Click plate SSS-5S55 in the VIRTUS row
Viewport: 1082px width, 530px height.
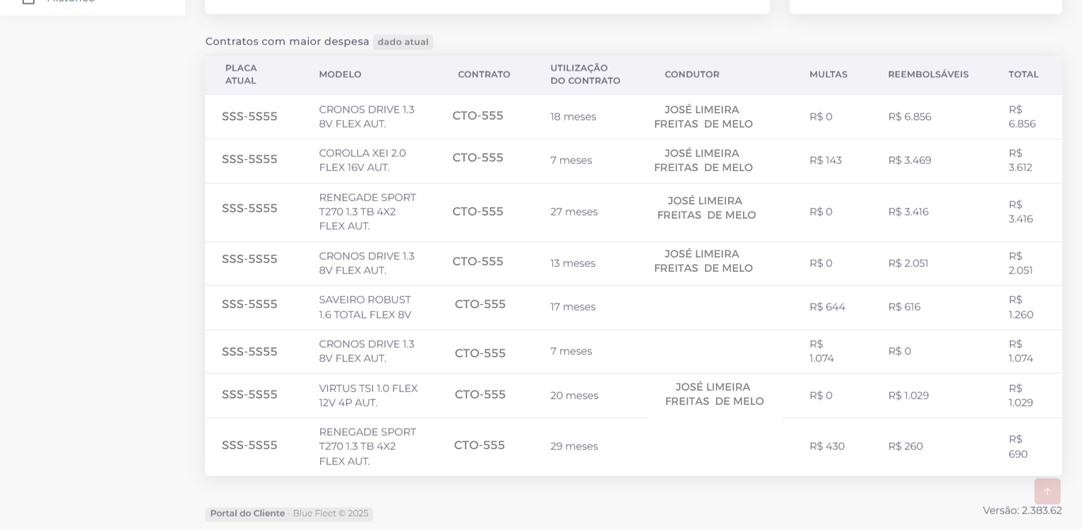coord(250,395)
